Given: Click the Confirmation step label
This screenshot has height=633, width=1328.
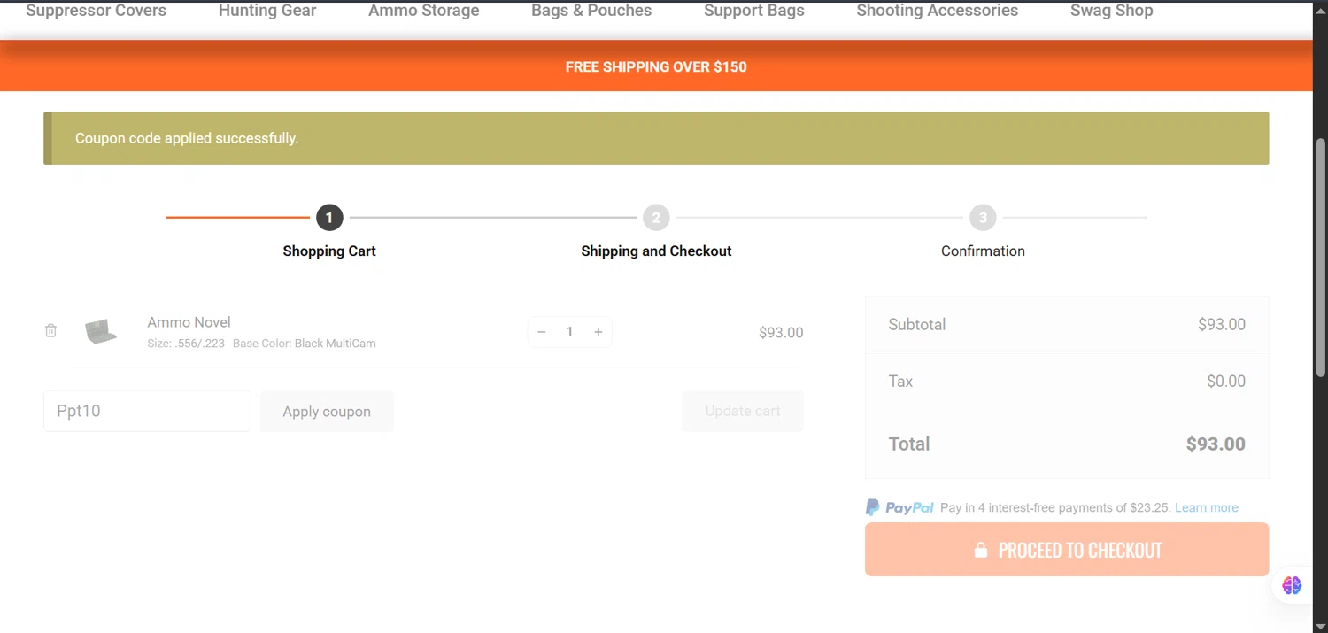Looking at the screenshot, I should click(x=983, y=251).
